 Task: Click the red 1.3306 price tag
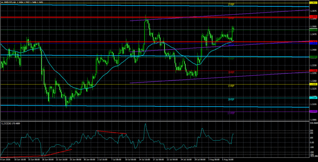pos(313,70)
